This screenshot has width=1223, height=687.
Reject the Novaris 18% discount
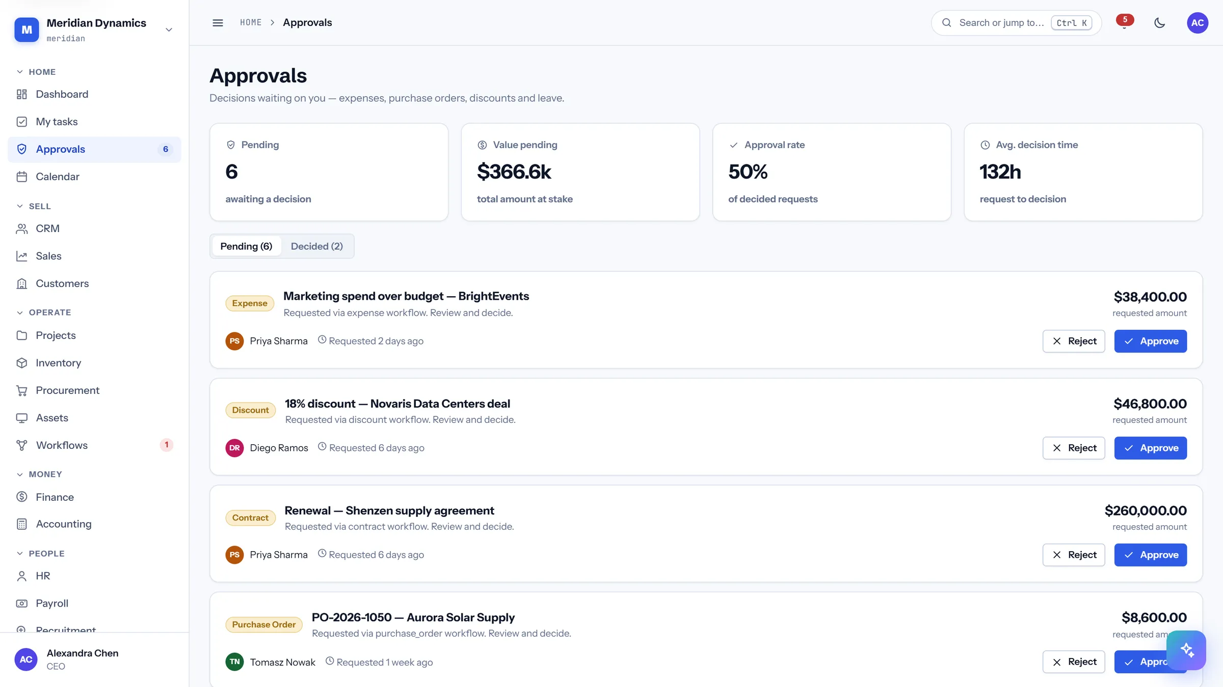[1074, 448]
